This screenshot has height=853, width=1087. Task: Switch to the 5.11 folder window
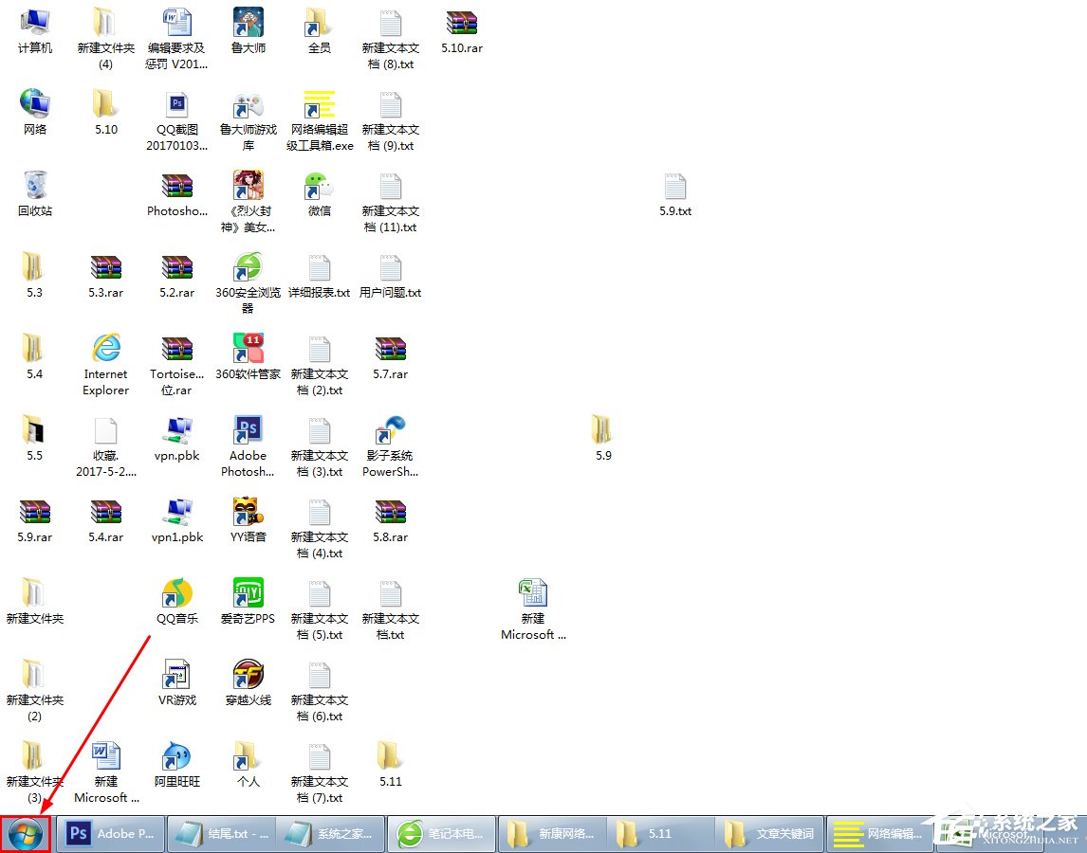coord(659,833)
